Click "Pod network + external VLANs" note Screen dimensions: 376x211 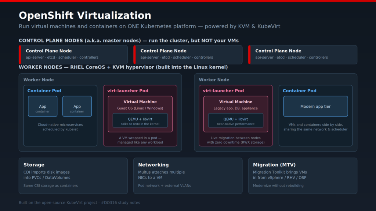click(x=164, y=186)
